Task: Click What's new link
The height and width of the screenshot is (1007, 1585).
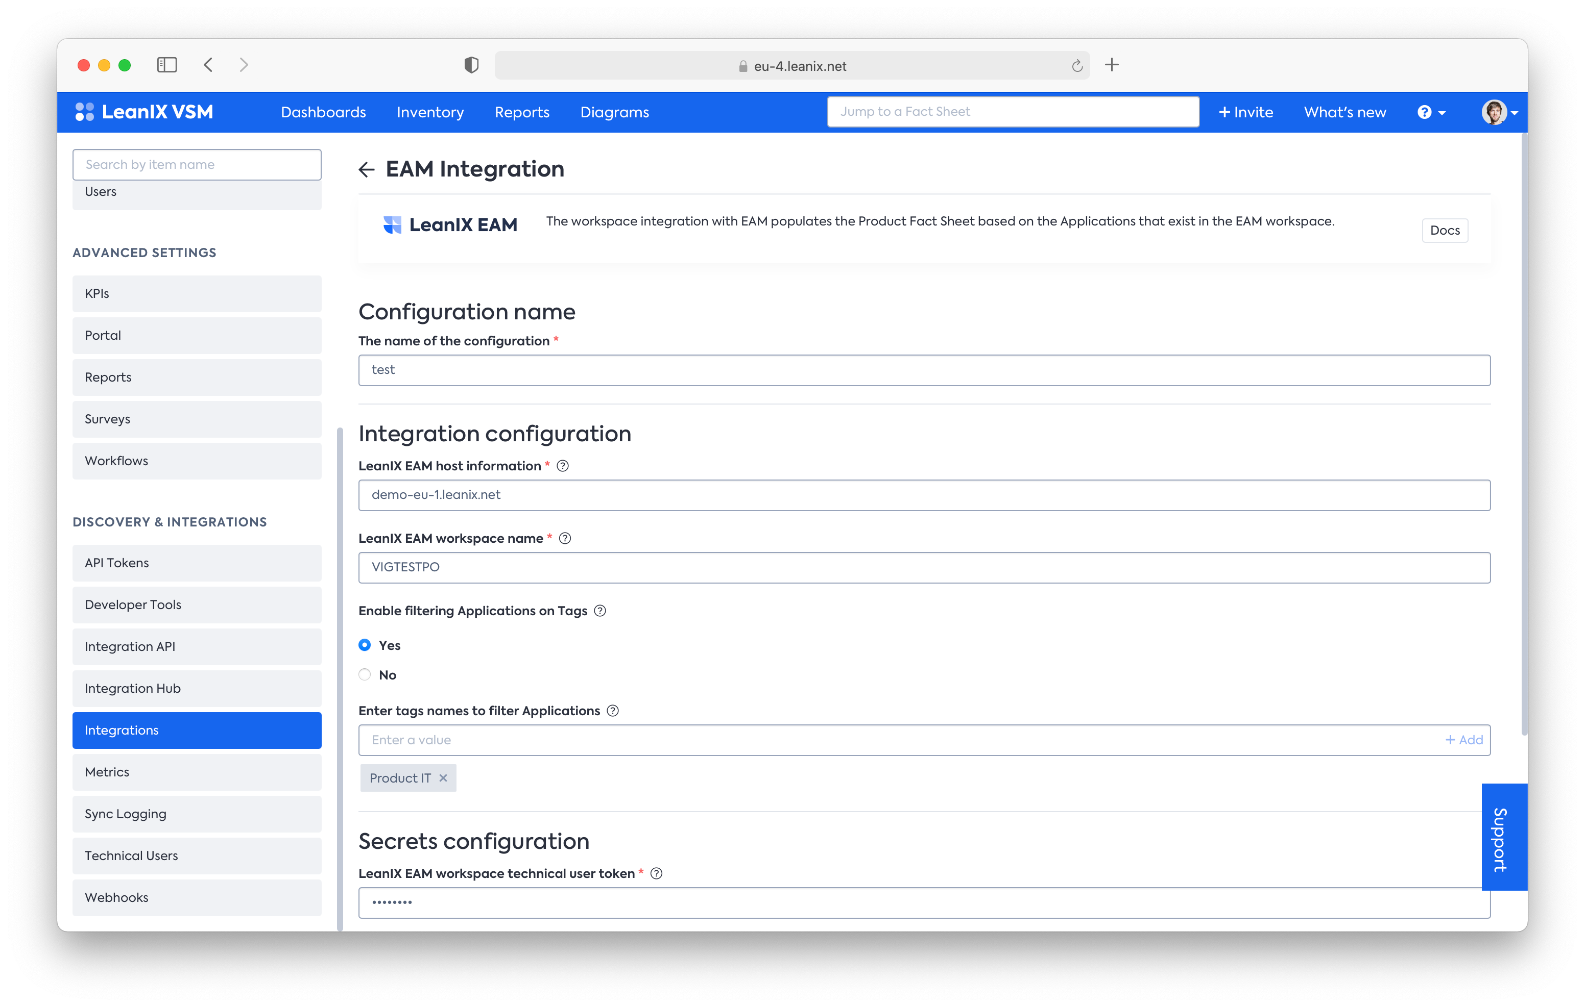Action: pyautogui.click(x=1345, y=112)
